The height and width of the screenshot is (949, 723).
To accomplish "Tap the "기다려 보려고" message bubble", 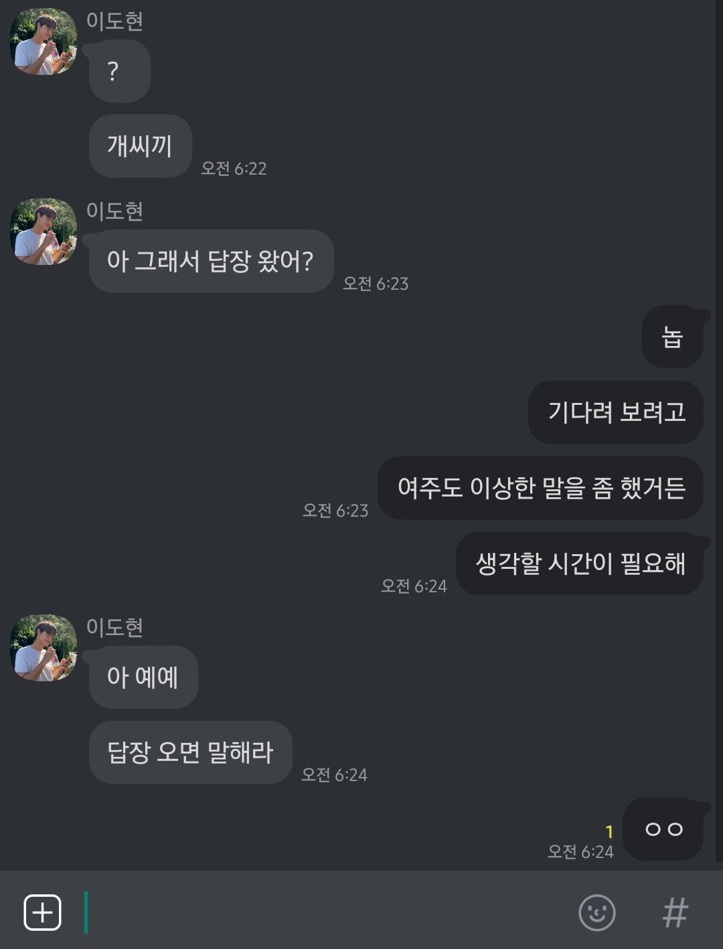I will click(x=616, y=412).
